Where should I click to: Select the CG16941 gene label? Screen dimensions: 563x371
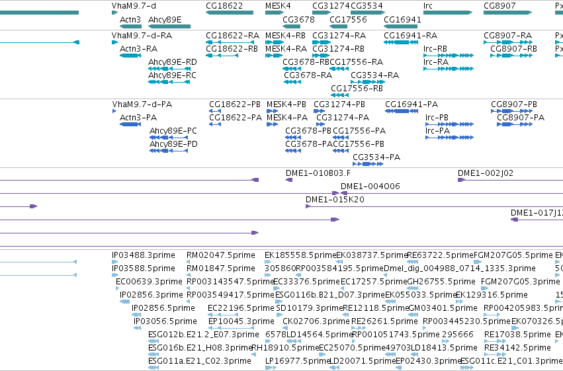[402, 19]
